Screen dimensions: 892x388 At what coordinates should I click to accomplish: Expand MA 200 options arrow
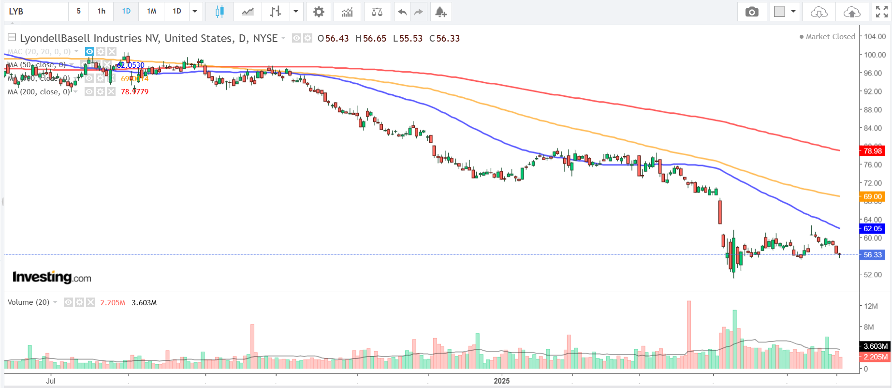(x=76, y=91)
